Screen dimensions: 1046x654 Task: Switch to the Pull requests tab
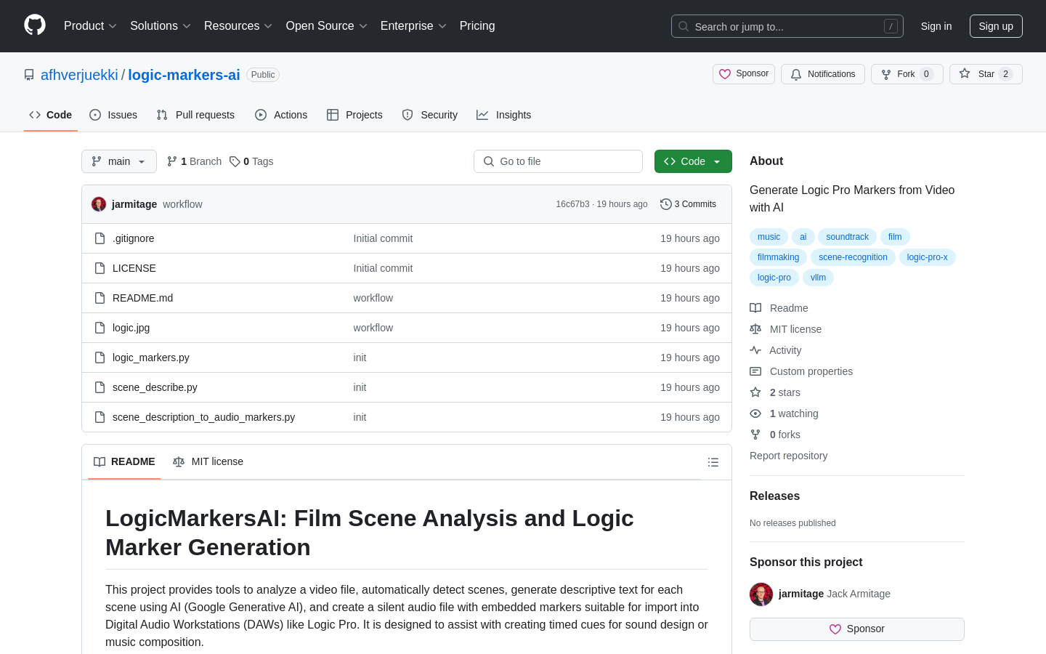coord(195,115)
